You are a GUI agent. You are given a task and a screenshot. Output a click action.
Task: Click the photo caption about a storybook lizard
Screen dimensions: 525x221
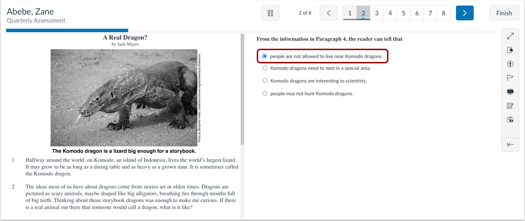[124, 151]
